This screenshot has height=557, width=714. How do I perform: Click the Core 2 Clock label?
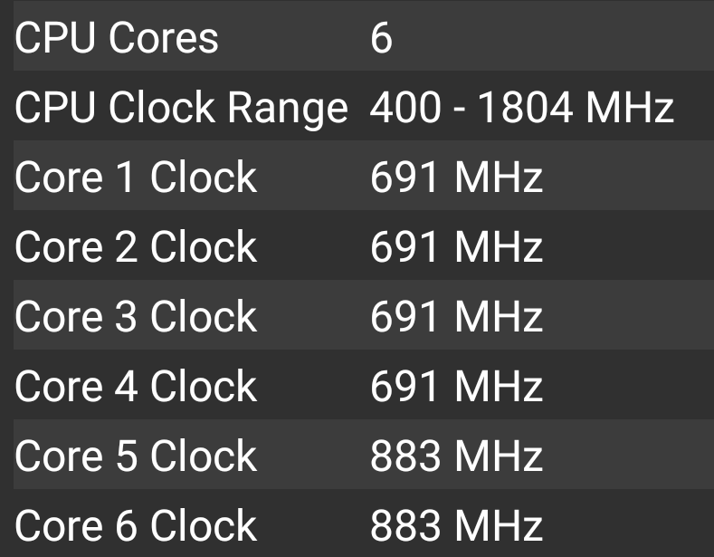pos(136,247)
